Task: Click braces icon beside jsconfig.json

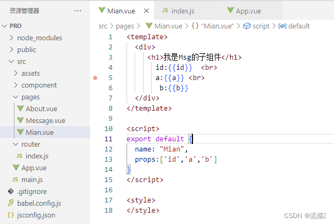Action: pyautogui.click(x=11, y=215)
